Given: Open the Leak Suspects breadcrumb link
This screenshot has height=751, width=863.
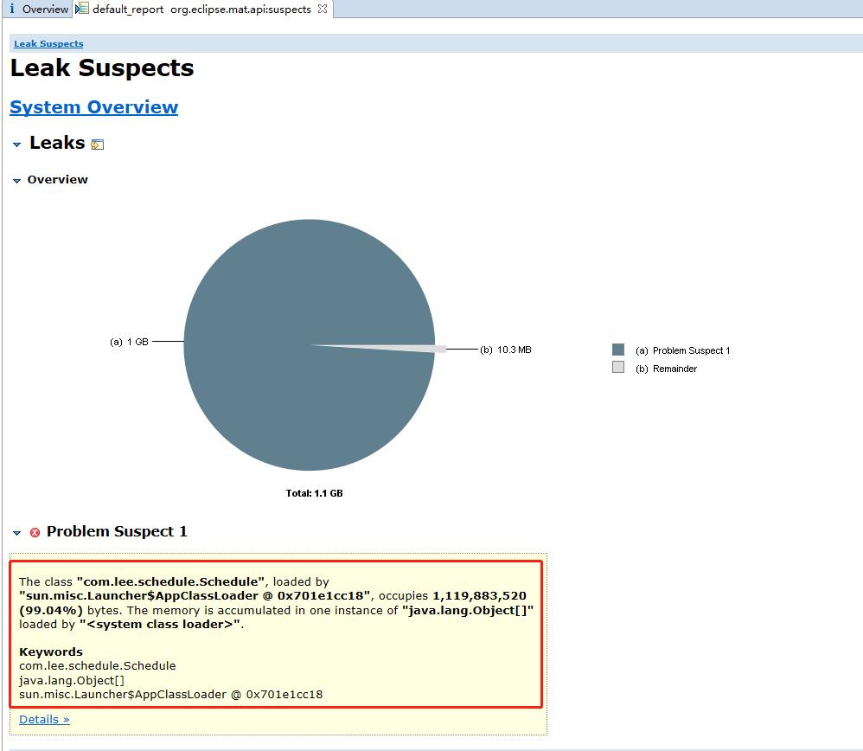Looking at the screenshot, I should coord(48,44).
